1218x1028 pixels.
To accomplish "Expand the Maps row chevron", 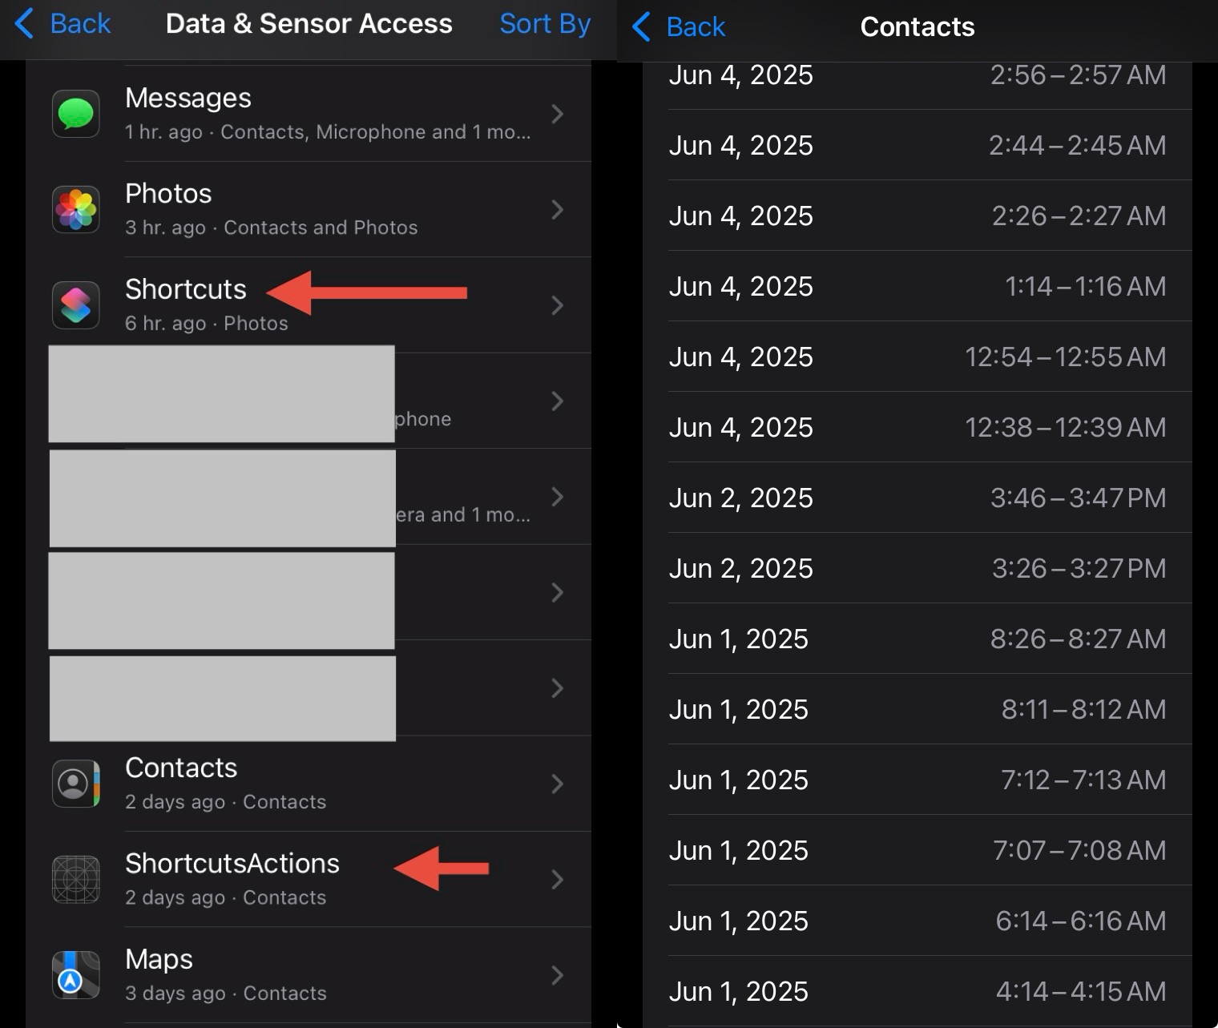I will click(x=558, y=975).
